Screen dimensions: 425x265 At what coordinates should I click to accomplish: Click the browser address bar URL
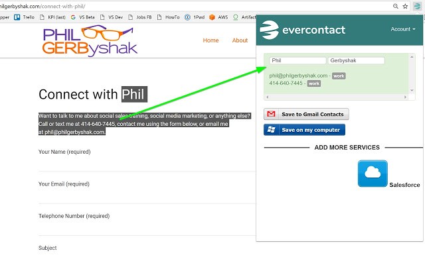coord(42,6)
